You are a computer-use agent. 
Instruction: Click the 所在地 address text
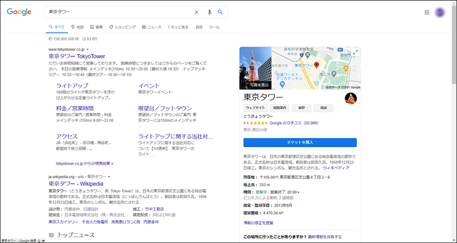pyautogui.click(x=287, y=177)
